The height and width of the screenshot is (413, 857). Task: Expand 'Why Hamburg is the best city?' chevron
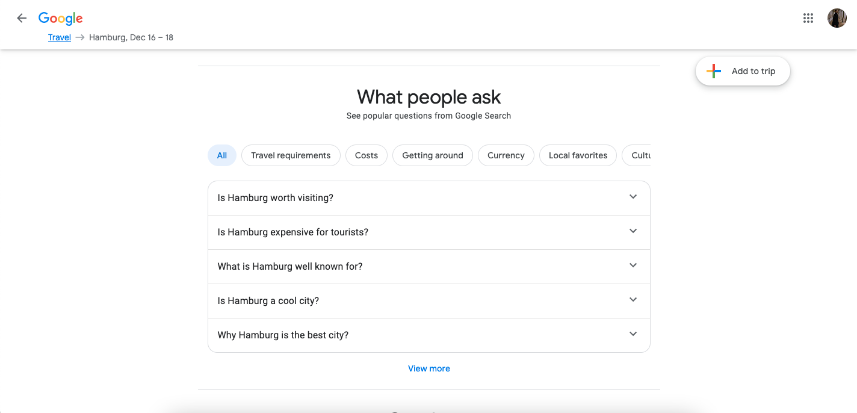click(x=633, y=334)
